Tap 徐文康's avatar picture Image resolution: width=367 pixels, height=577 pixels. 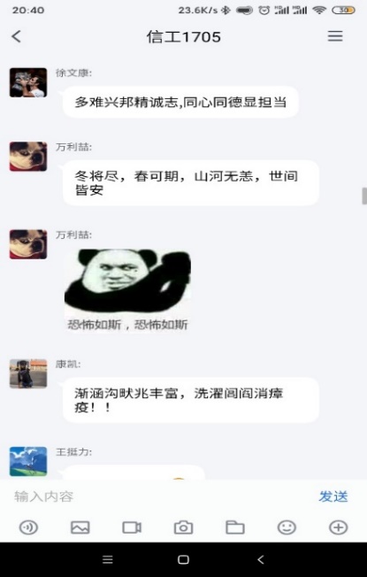pos(28,82)
